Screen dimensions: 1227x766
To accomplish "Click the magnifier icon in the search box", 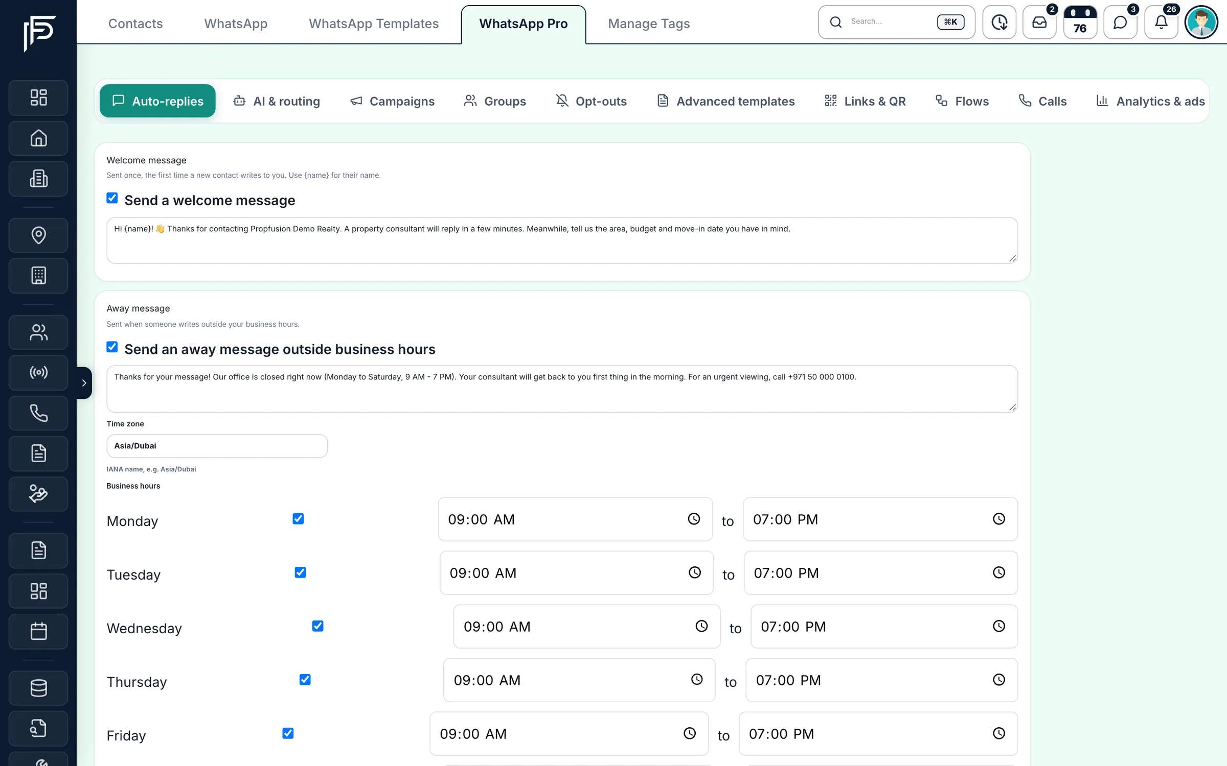I will tap(836, 22).
